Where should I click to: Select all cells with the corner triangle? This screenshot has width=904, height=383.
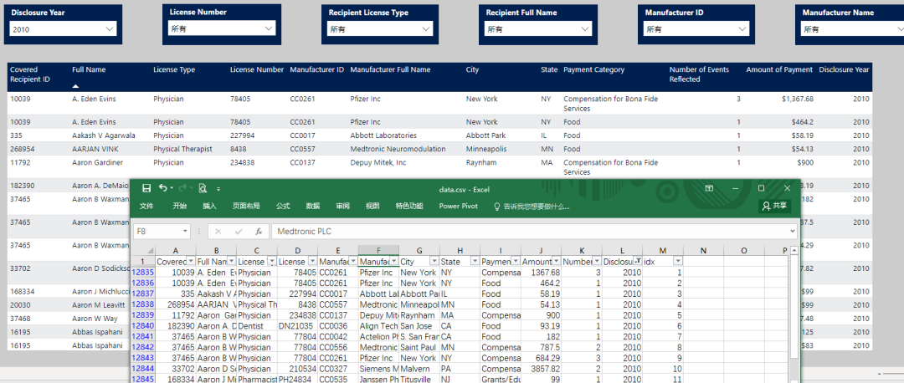point(149,251)
